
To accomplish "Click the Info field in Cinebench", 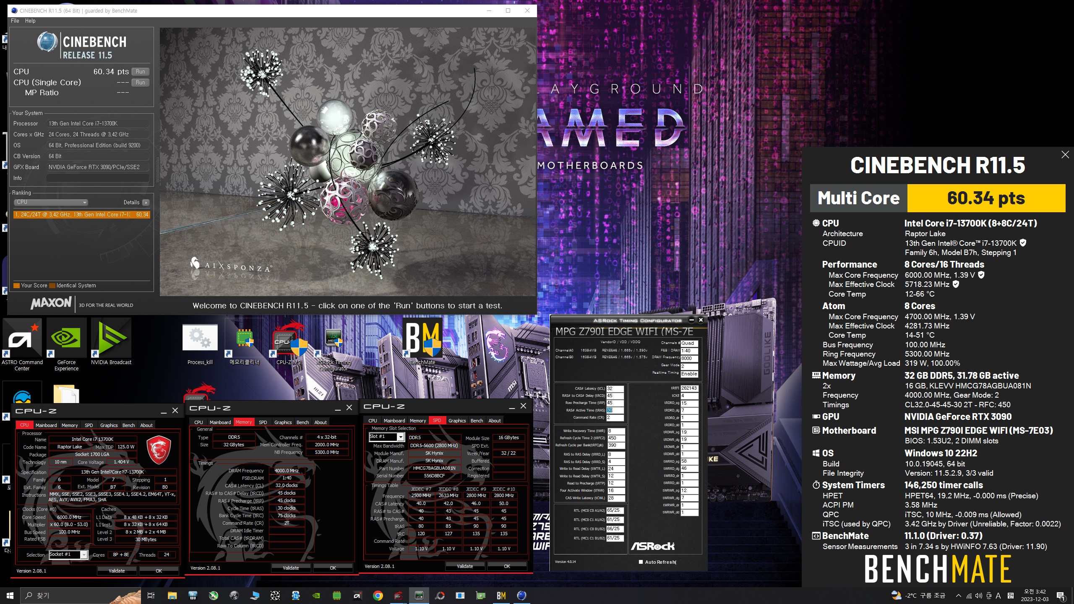I will pos(98,178).
